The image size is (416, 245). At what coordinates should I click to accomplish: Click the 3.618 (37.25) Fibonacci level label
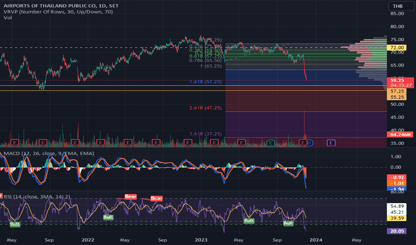click(205, 134)
